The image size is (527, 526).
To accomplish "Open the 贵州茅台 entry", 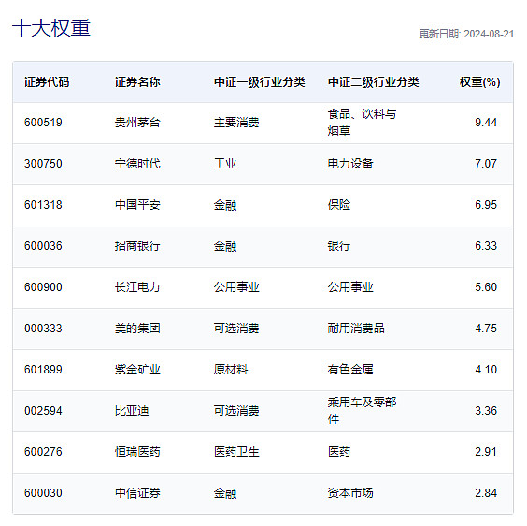I will (137, 123).
